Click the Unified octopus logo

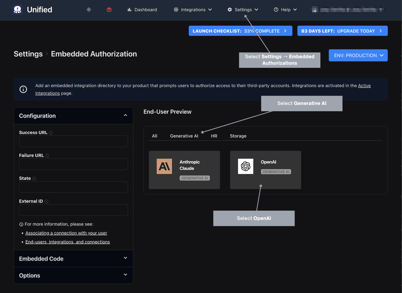coord(18,10)
